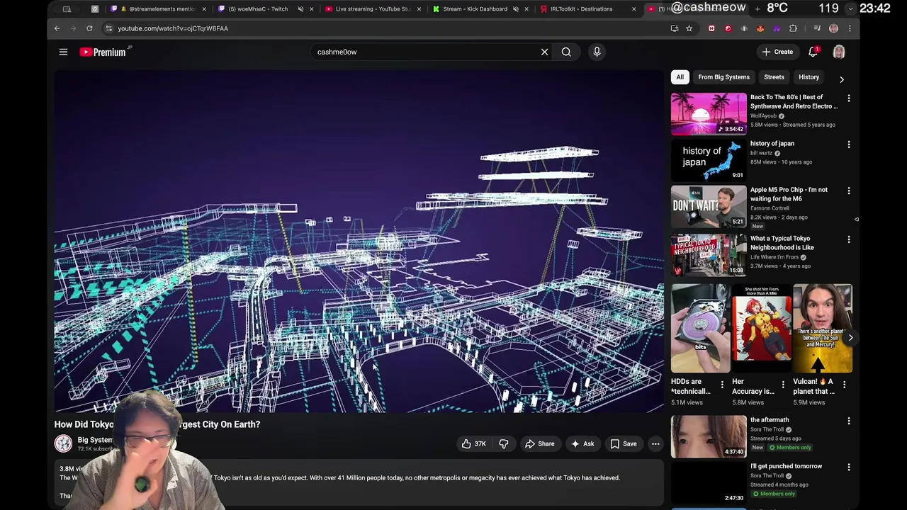The image size is (907, 510).
Task: Clear the search box with the X
Action: [x=544, y=52]
